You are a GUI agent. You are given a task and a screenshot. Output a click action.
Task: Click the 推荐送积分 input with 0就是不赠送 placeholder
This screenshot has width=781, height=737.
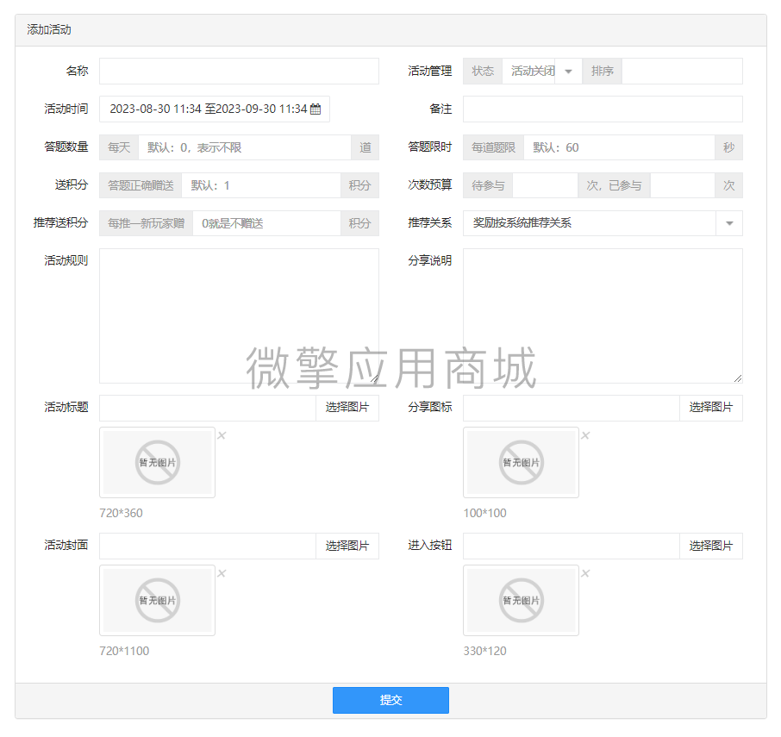[x=266, y=223]
